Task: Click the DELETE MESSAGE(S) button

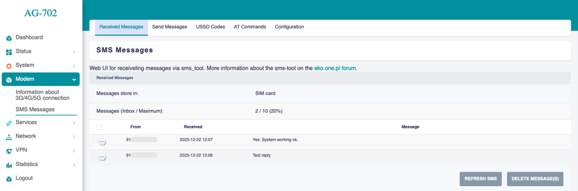Action: (x=535, y=179)
